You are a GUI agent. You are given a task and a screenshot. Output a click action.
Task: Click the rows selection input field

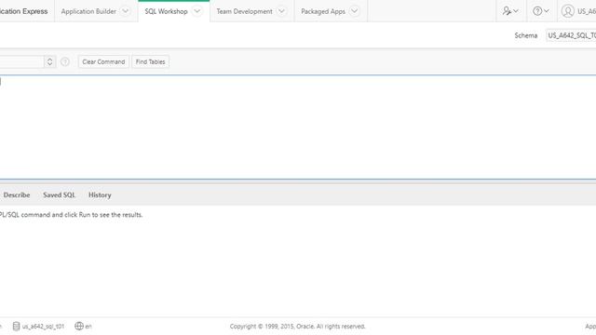pyautogui.click(x=21, y=61)
